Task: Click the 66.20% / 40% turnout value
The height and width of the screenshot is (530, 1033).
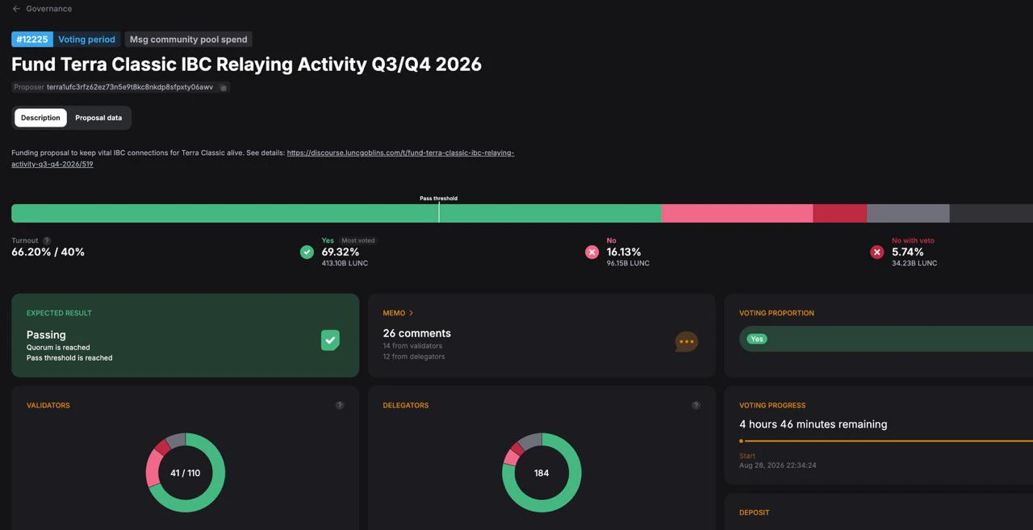Action: (48, 252)
